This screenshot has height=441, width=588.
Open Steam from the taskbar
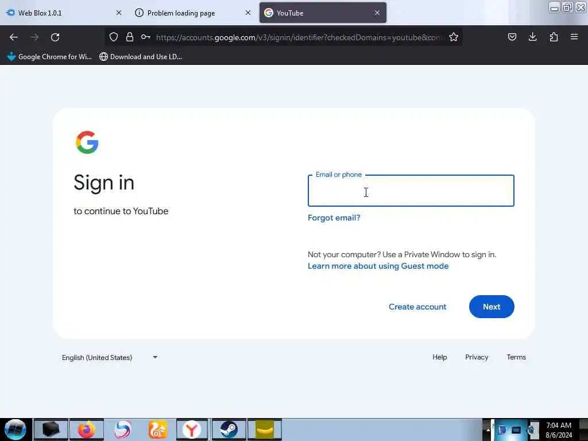tap(229, 430)
